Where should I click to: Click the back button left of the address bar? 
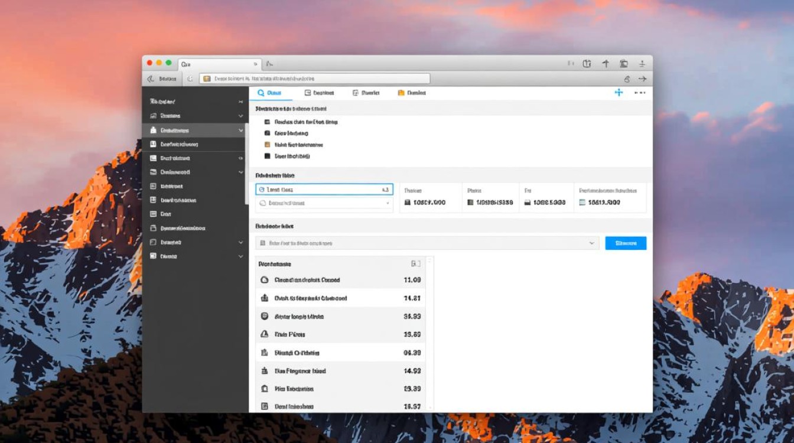pyautogui.click(x=151, y=79)
